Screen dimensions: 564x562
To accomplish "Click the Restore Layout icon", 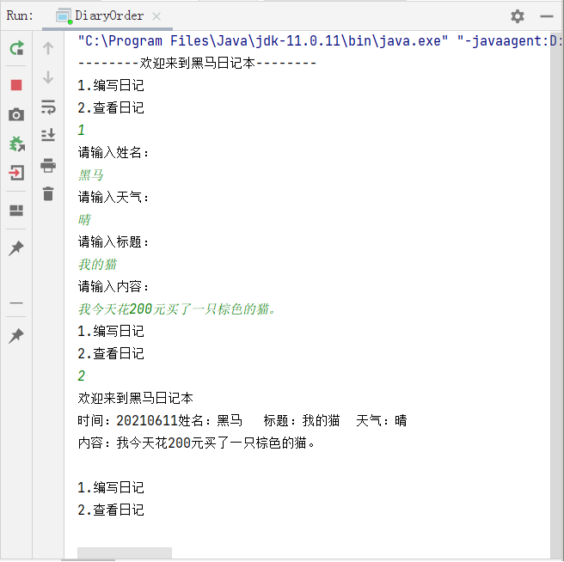I will click(x=16, y=211).
